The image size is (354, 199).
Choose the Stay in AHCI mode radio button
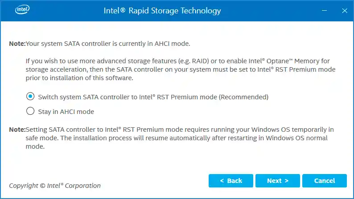30,111
